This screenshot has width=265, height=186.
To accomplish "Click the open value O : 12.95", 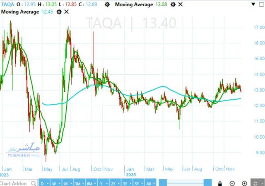I will pos(26,4).
